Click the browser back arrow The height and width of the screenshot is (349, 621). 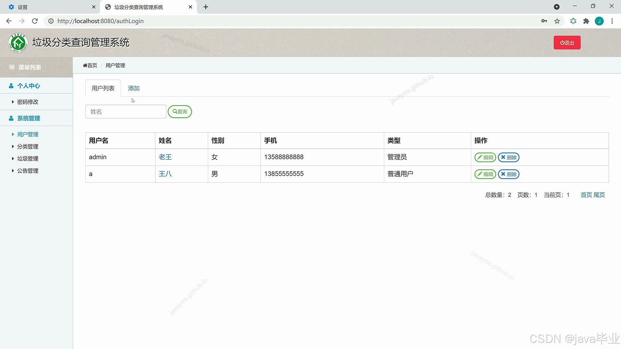9,21
